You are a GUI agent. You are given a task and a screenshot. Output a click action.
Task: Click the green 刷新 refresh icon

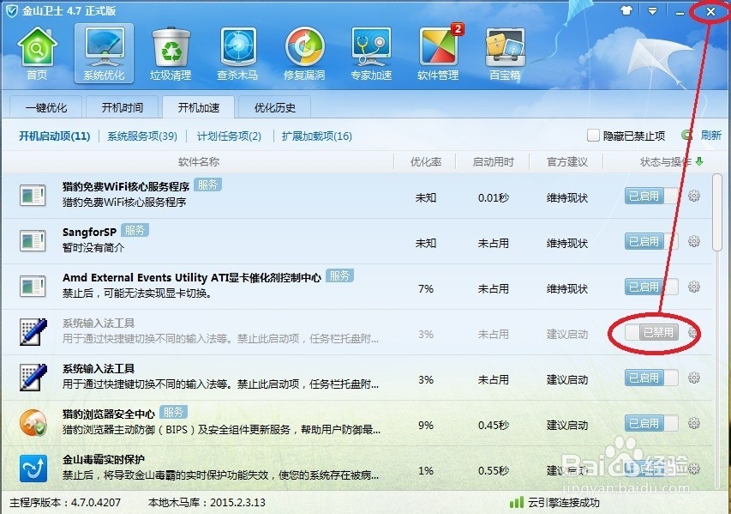(x=686, y=136)
